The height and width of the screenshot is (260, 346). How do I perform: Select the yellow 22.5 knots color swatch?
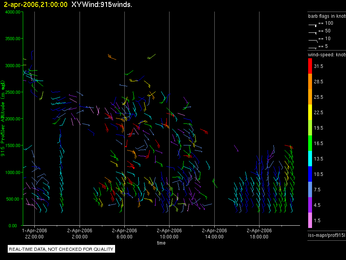coord(310,112)
